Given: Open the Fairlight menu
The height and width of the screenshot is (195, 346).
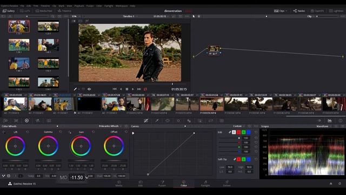Looking at the screenshot, I should pos(109,6).
